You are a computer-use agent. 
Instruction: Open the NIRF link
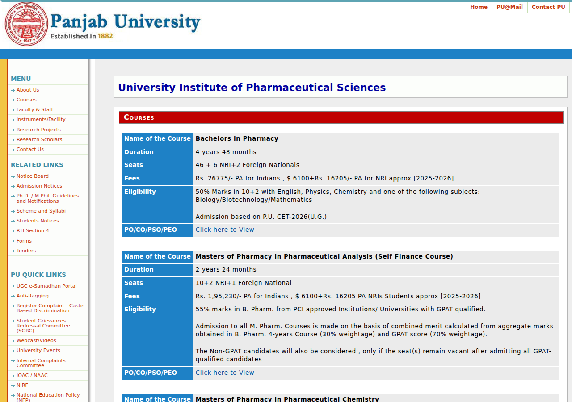point(22,385)
